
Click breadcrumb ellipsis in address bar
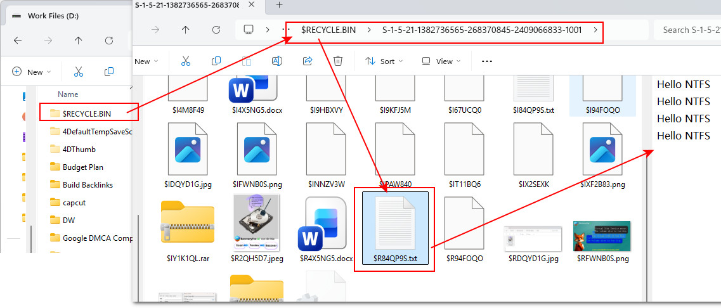pyautogui.click(x=286, y=30)
